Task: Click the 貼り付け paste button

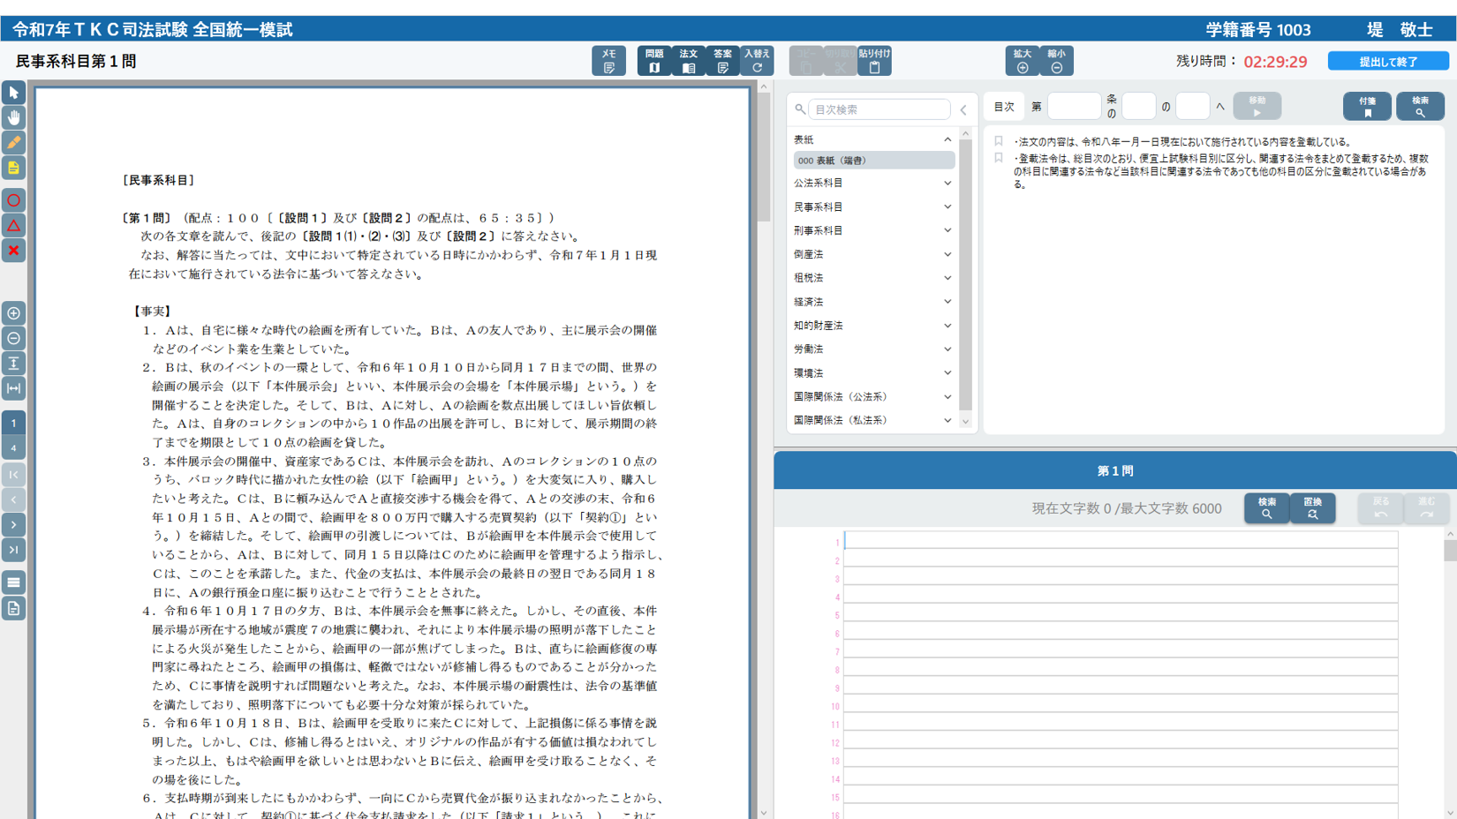Action: [x=874, y=61]
